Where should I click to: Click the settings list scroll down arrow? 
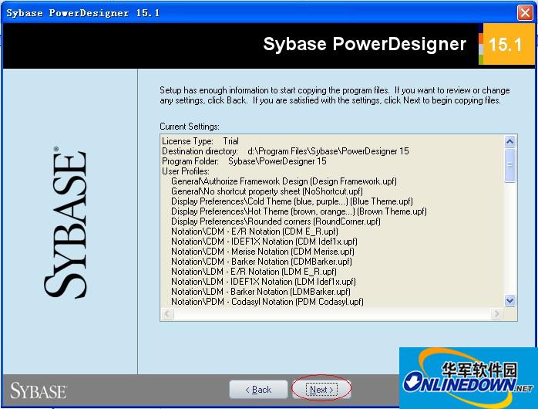(x=509, y=301)
